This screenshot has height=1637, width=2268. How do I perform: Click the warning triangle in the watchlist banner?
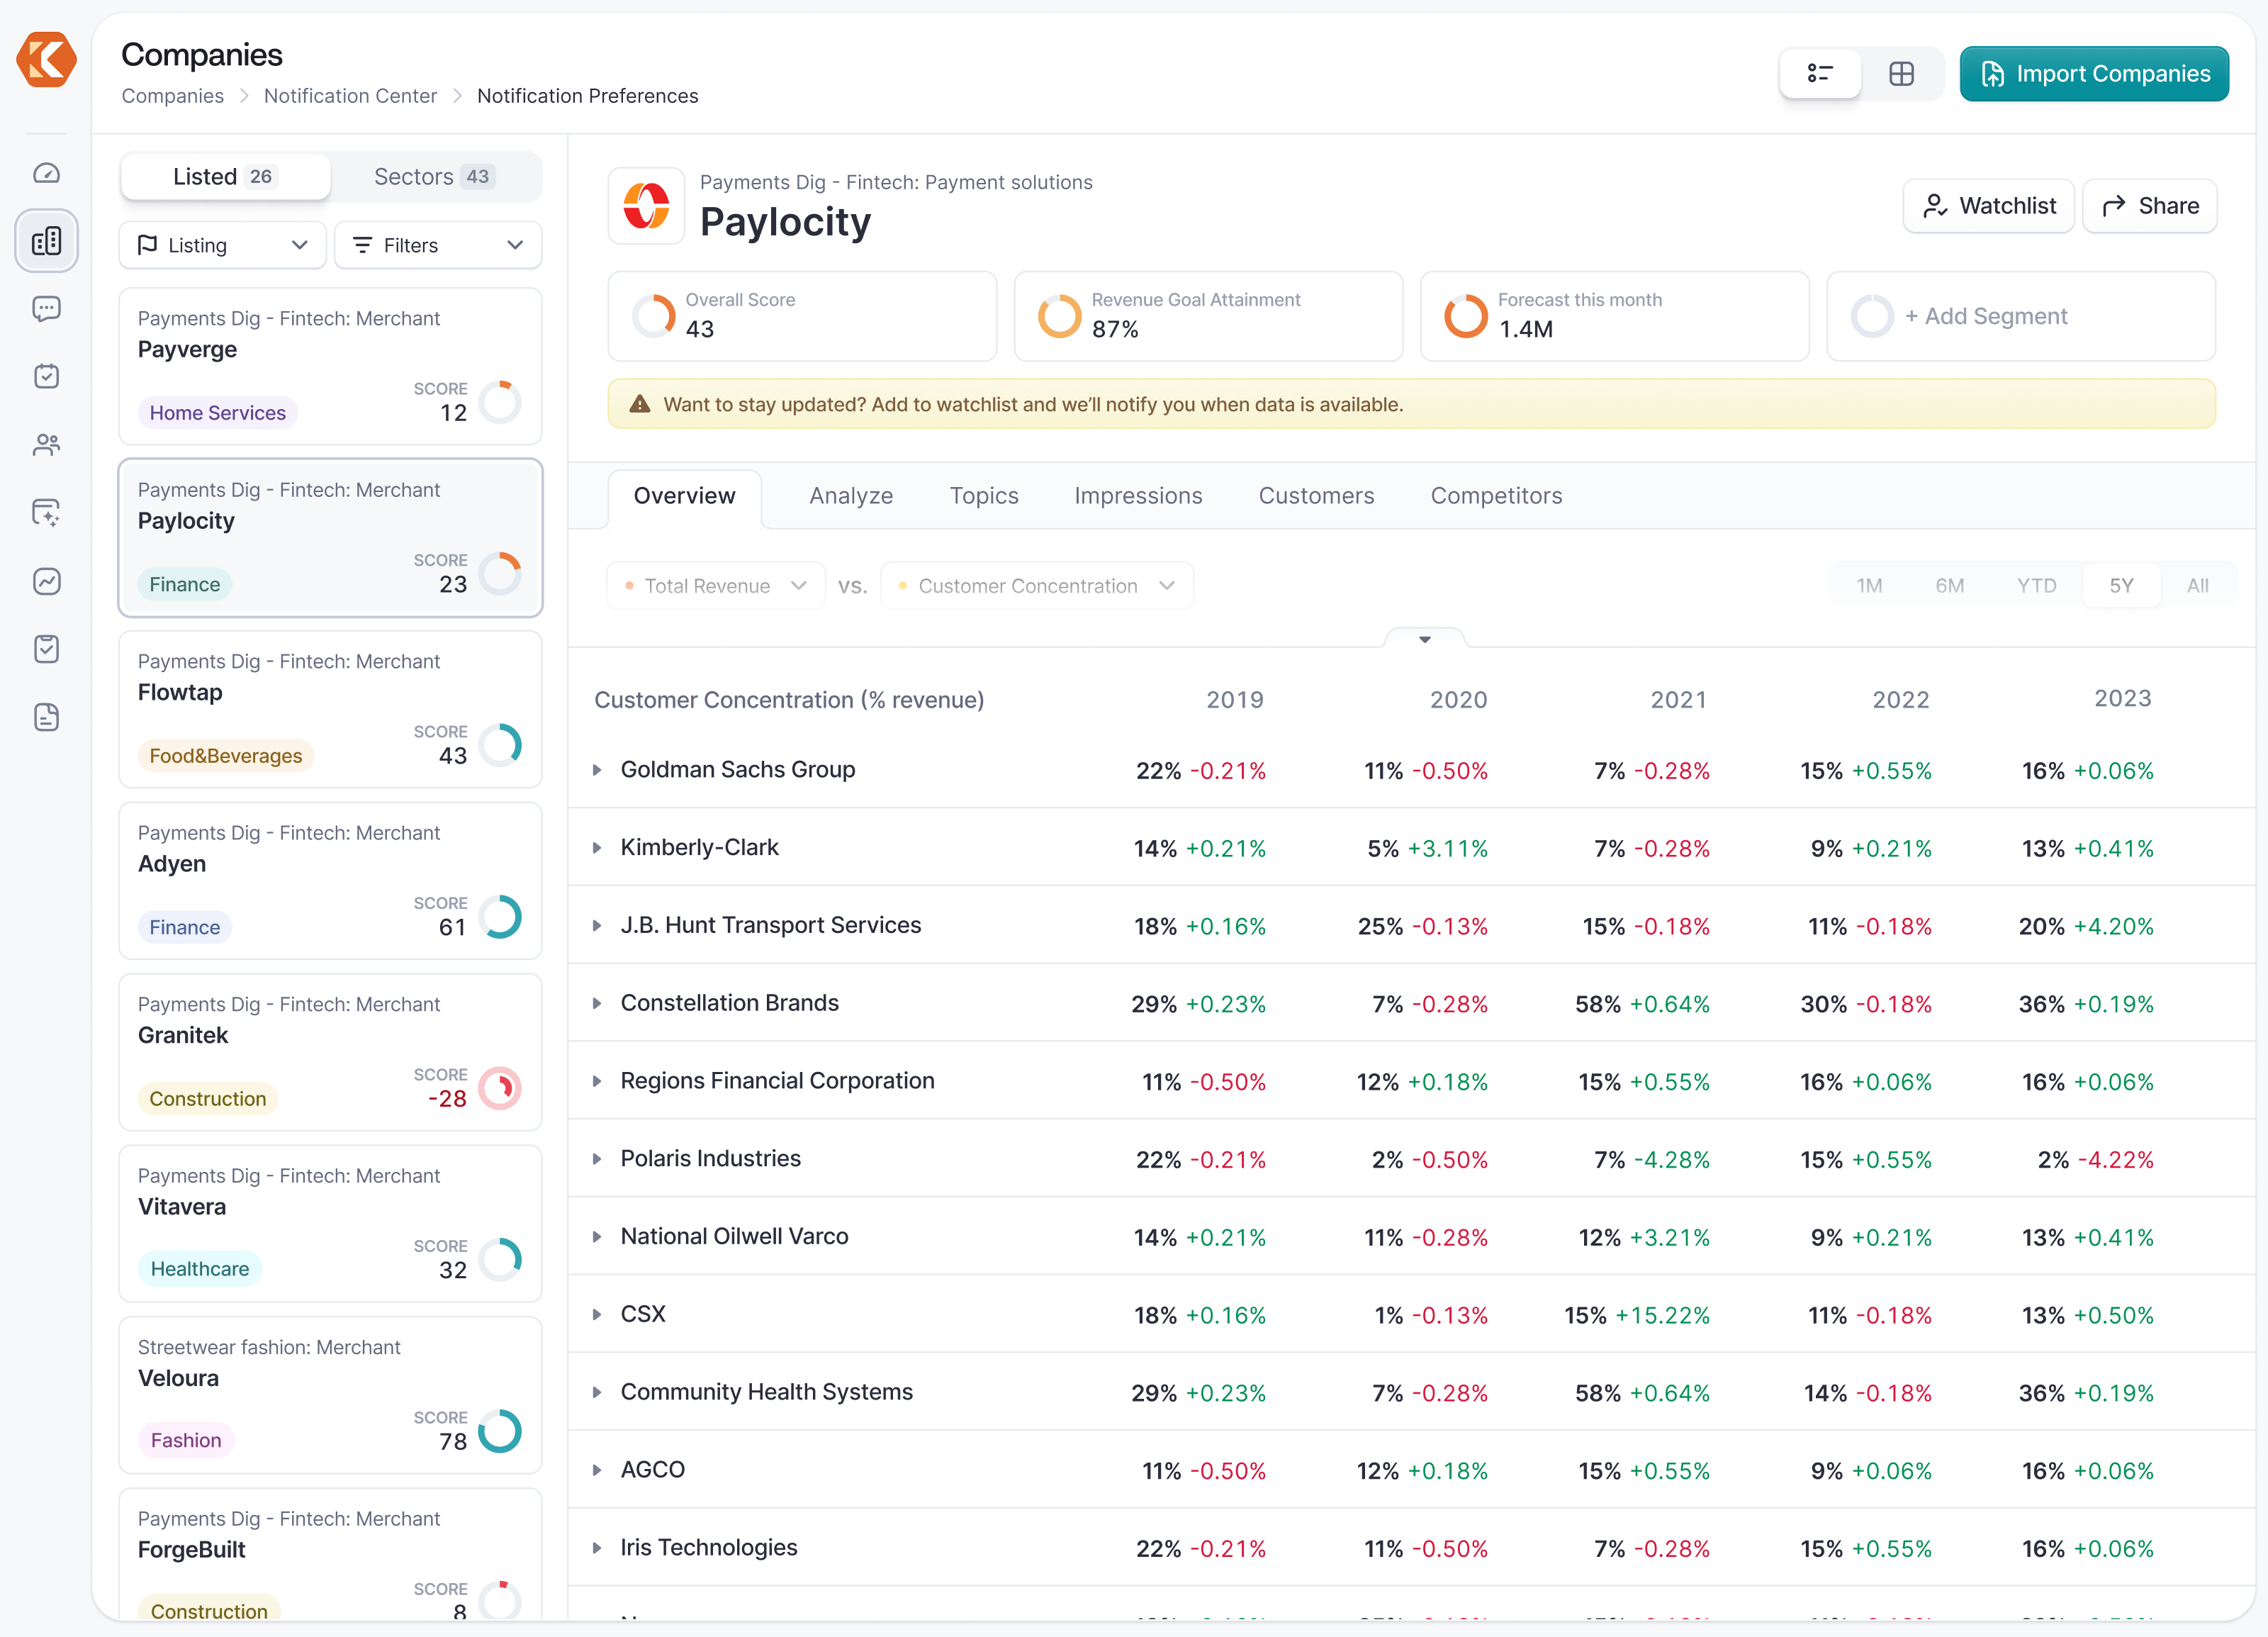[x=640, y=404]
